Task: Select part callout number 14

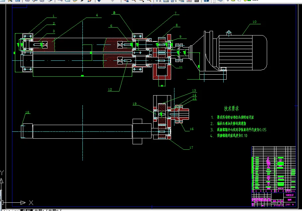Action: click(x=194, y=95)
